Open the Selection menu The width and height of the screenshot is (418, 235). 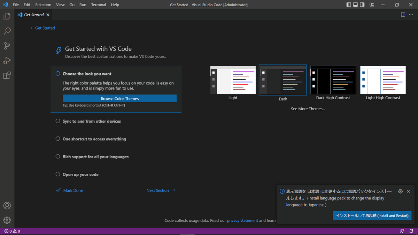tap(43, 5)
